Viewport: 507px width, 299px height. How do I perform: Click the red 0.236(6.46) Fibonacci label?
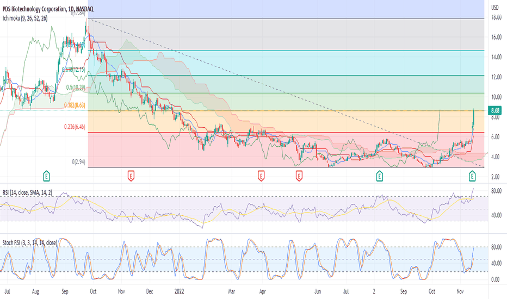pyautogui.click(x=75, y=127)
